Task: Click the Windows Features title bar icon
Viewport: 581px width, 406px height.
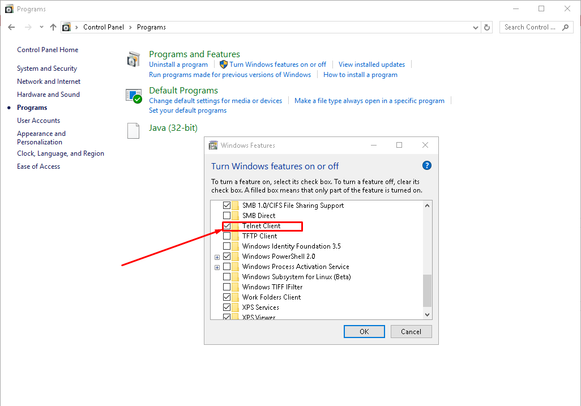Action: point(213,145)
